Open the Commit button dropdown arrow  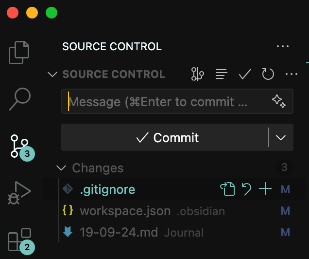[x=281, y=137]
